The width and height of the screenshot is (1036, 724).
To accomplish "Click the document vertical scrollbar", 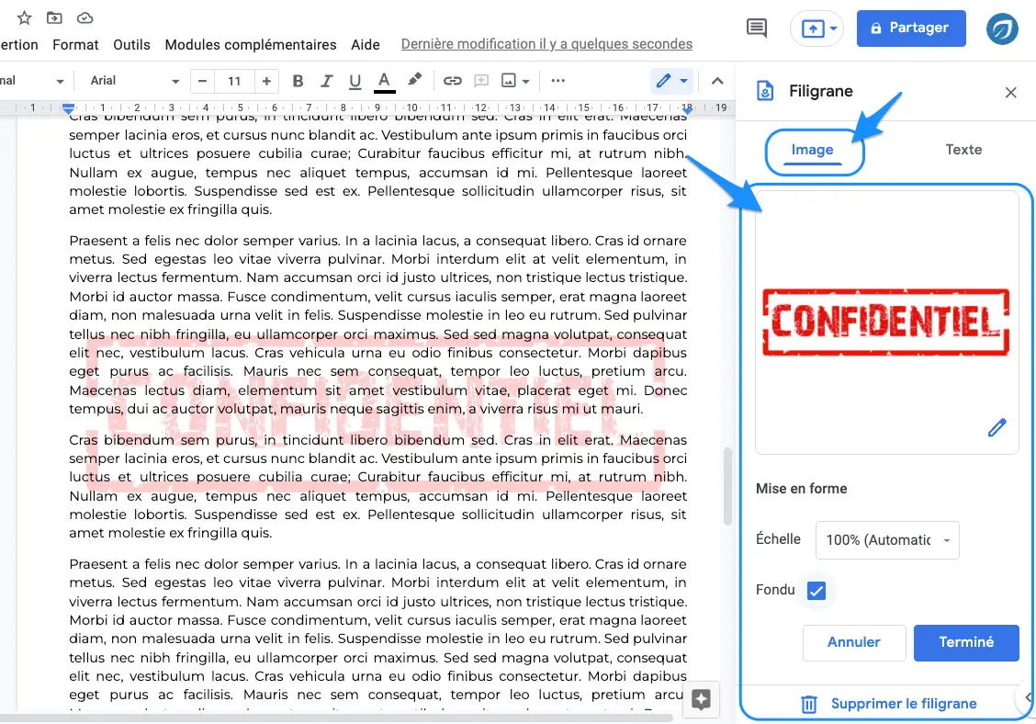I will point(728,486).
